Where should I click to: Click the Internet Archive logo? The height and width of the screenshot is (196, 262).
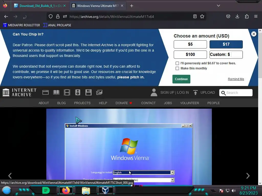coord(19,92)
